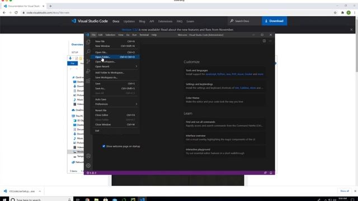Click the browser back arrow
Image resolution: width=358 pixels, height=201 pixels.
pyautogui.click(x=4, y=13)
